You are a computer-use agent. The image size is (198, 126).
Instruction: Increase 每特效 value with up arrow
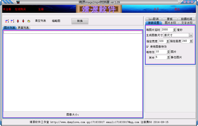pos(168,51)
